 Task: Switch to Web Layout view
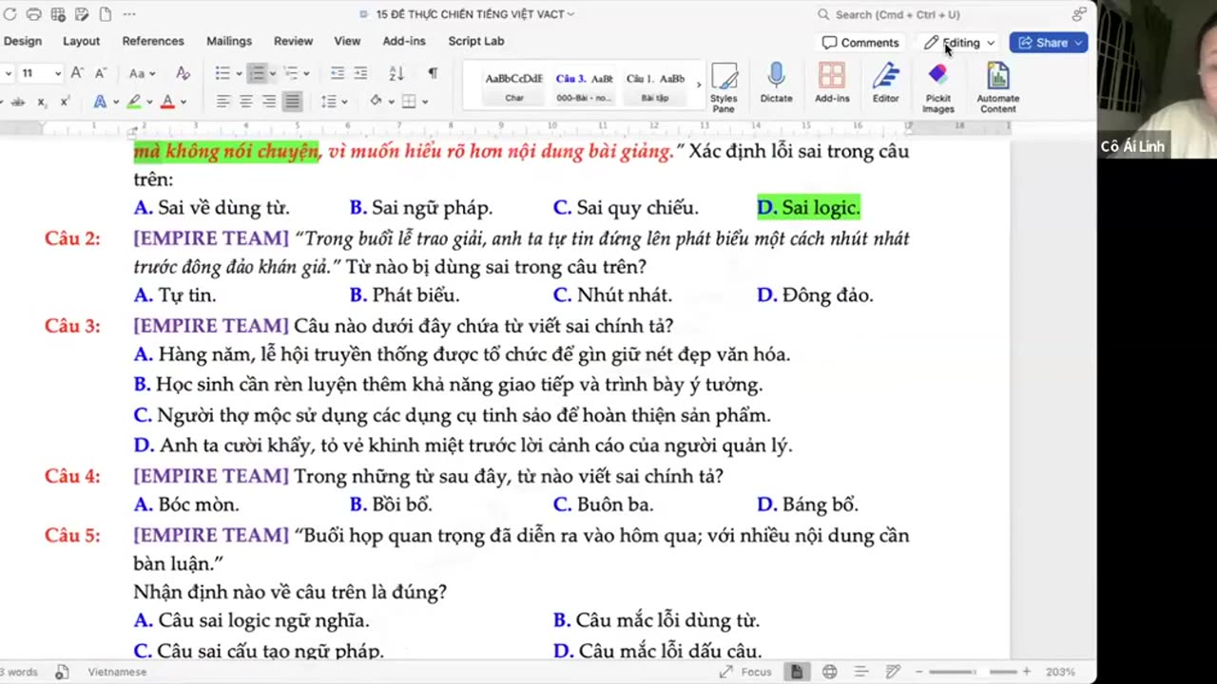point(829,672)
